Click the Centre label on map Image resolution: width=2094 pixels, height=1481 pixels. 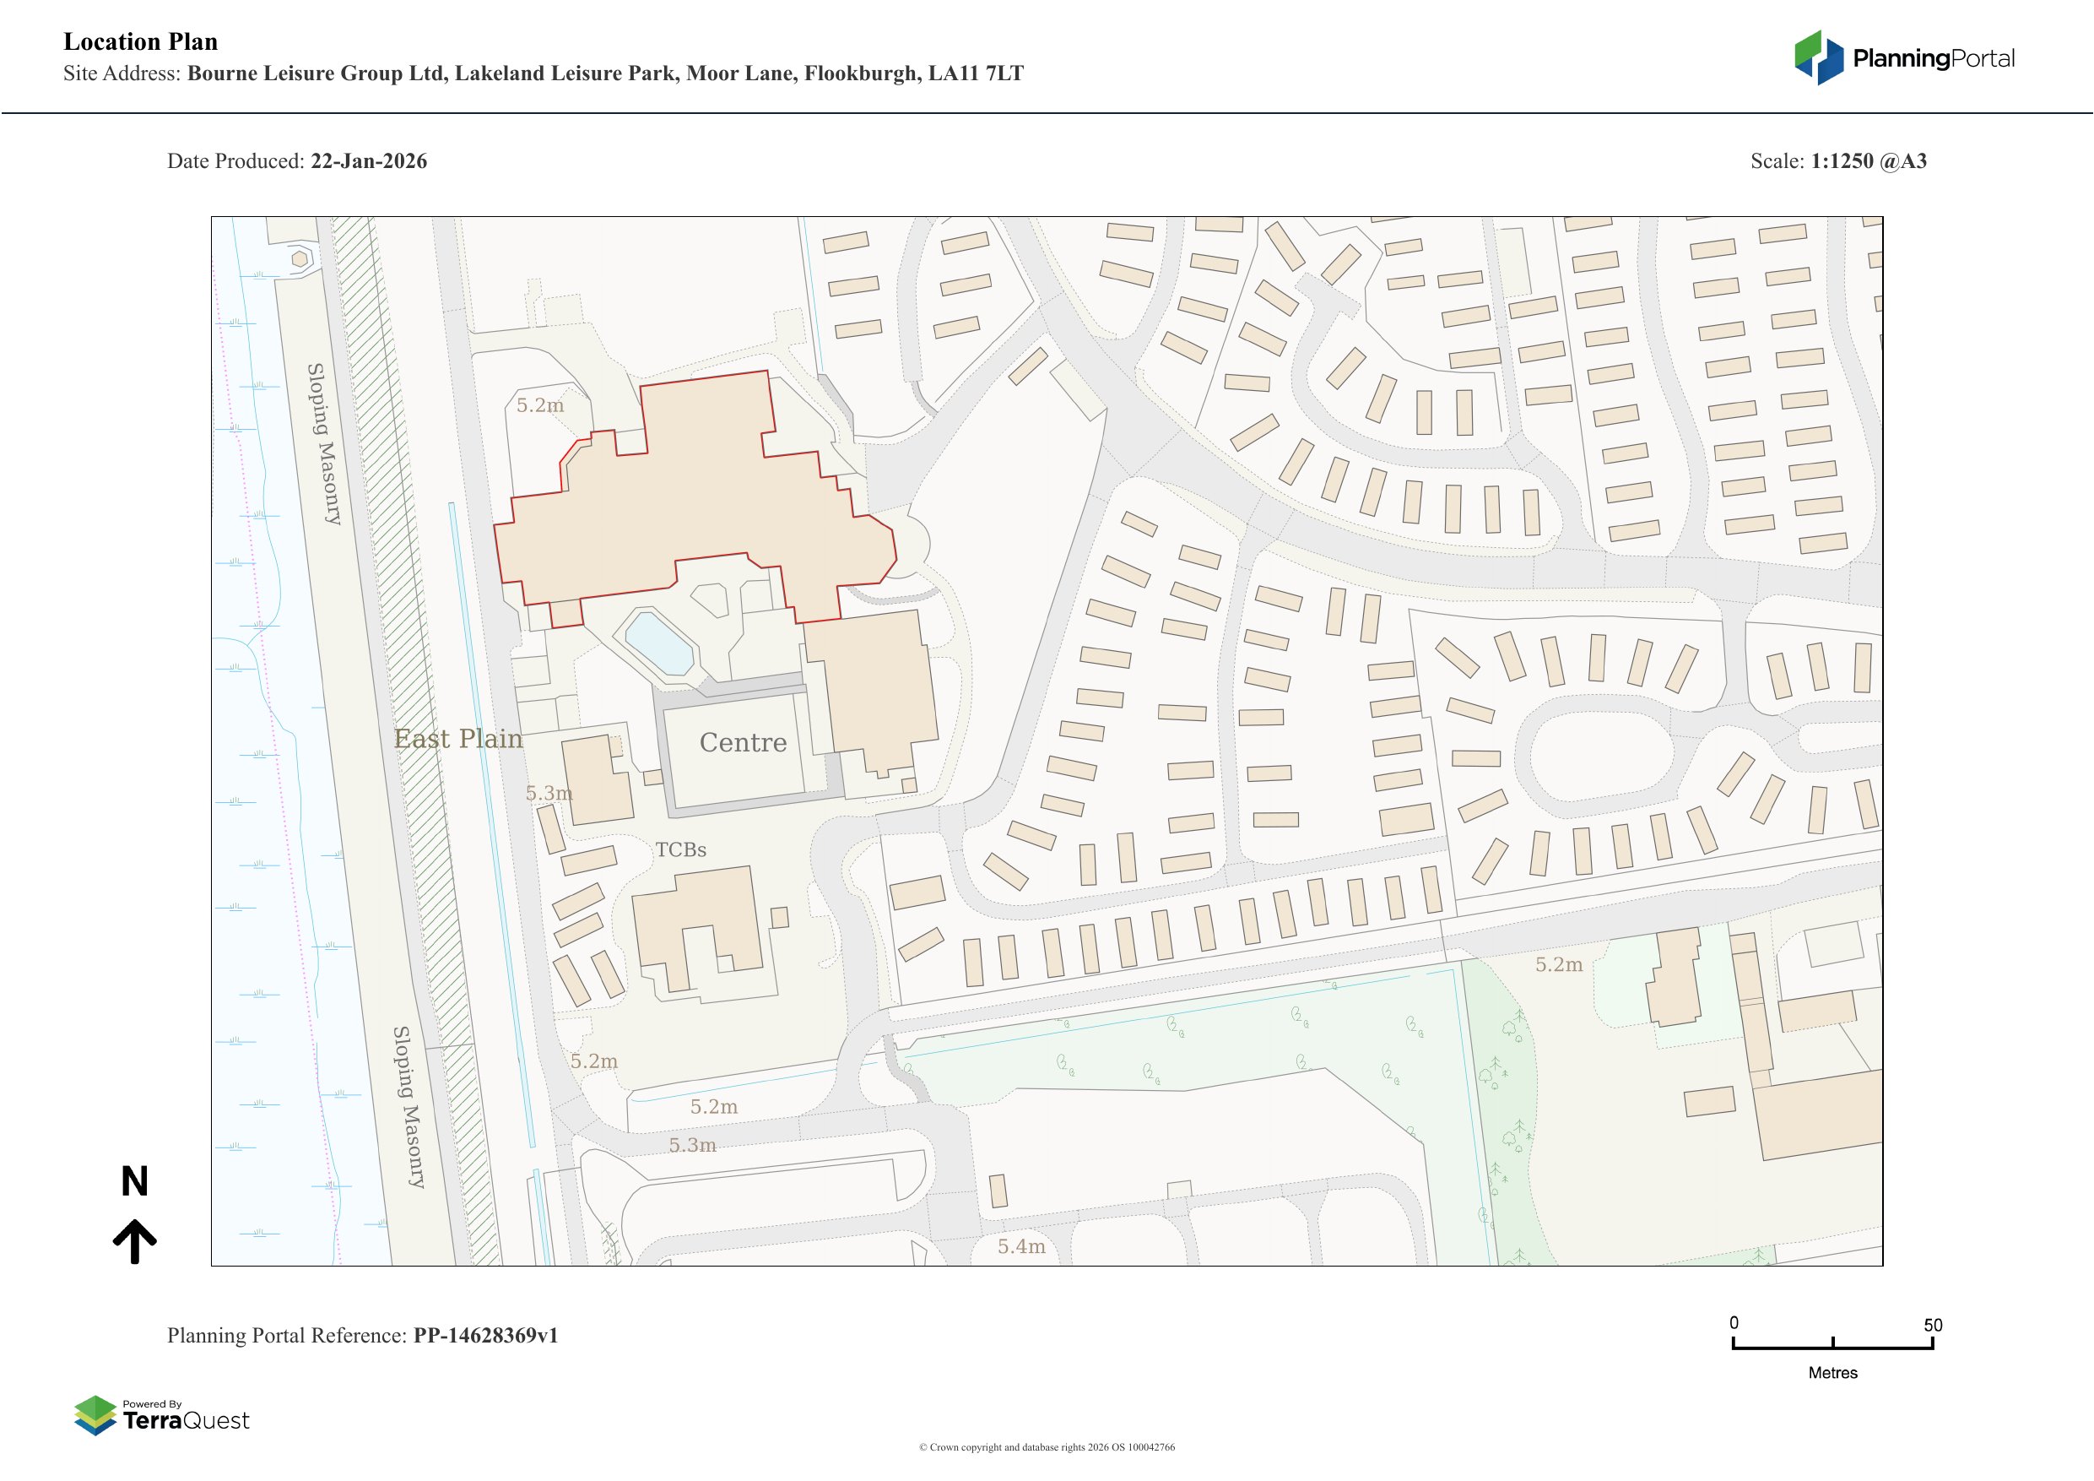pos(743,743)
